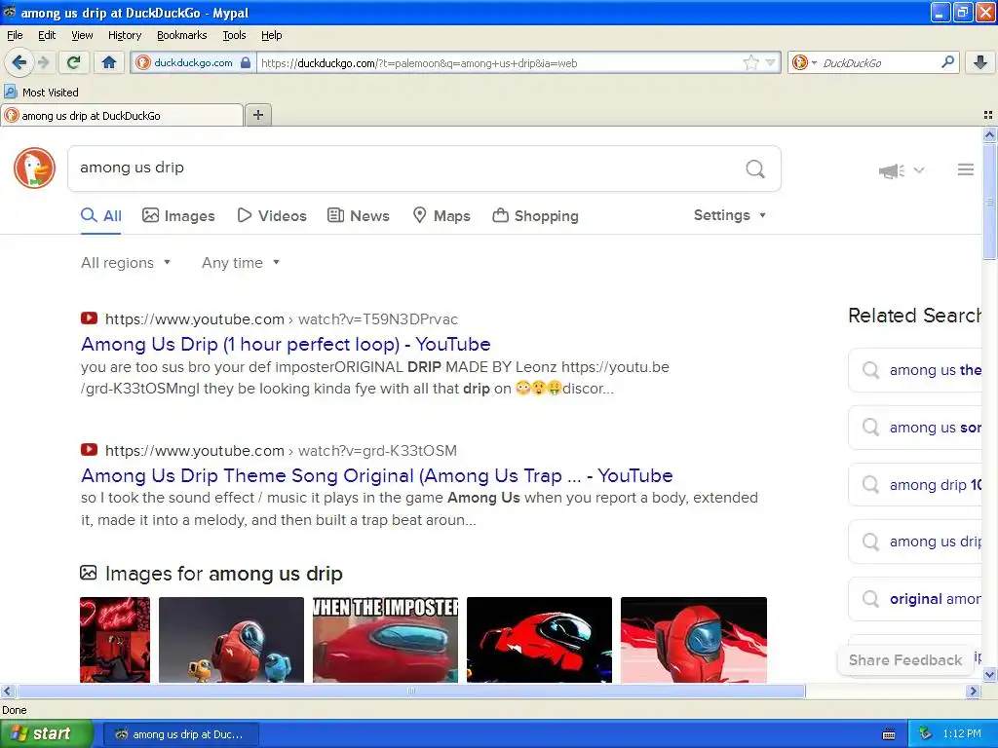The width and height of the screenshot is (998, 748).
Task: Open the File menu
Action: tap(15, 36)
